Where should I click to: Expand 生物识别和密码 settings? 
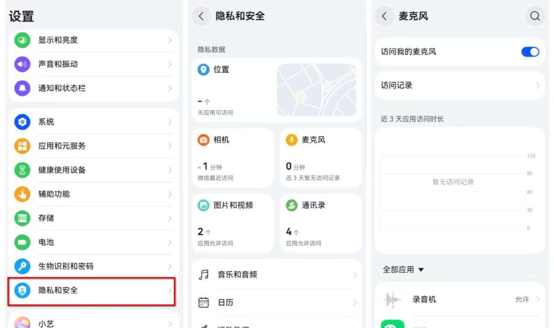click(x=92, y=266)
